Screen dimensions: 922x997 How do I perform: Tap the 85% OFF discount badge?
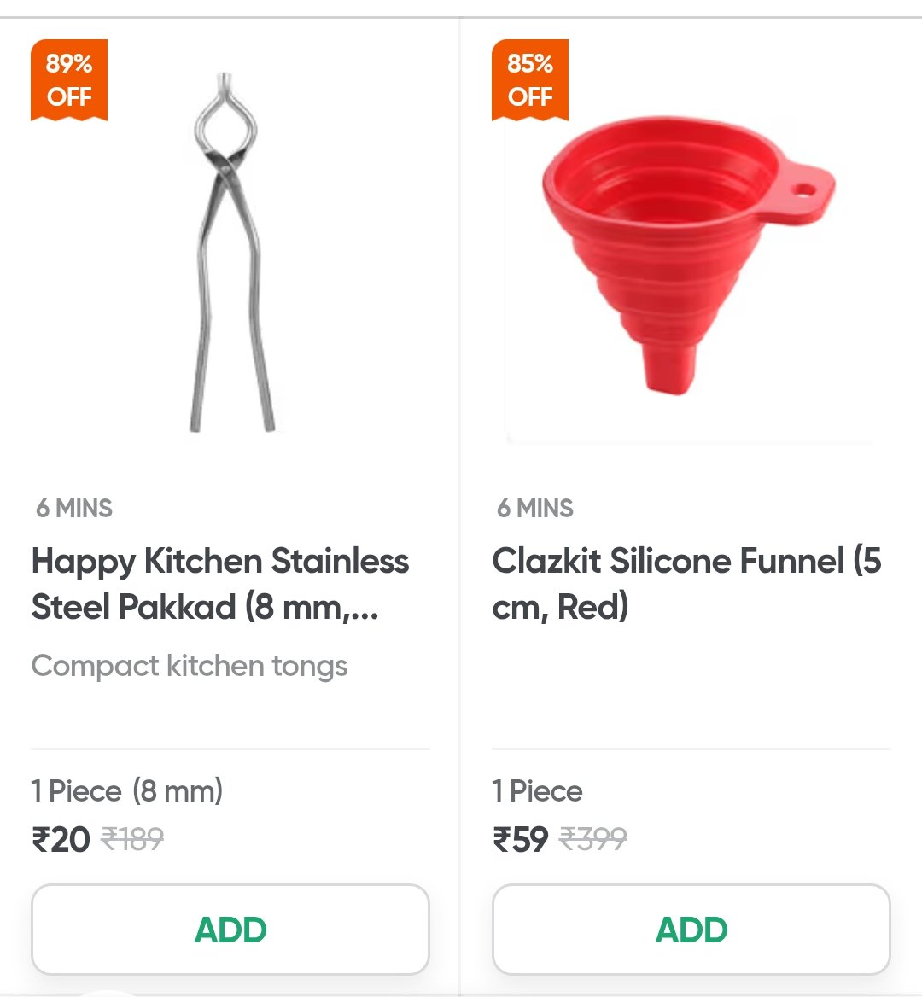pos(529,80)
